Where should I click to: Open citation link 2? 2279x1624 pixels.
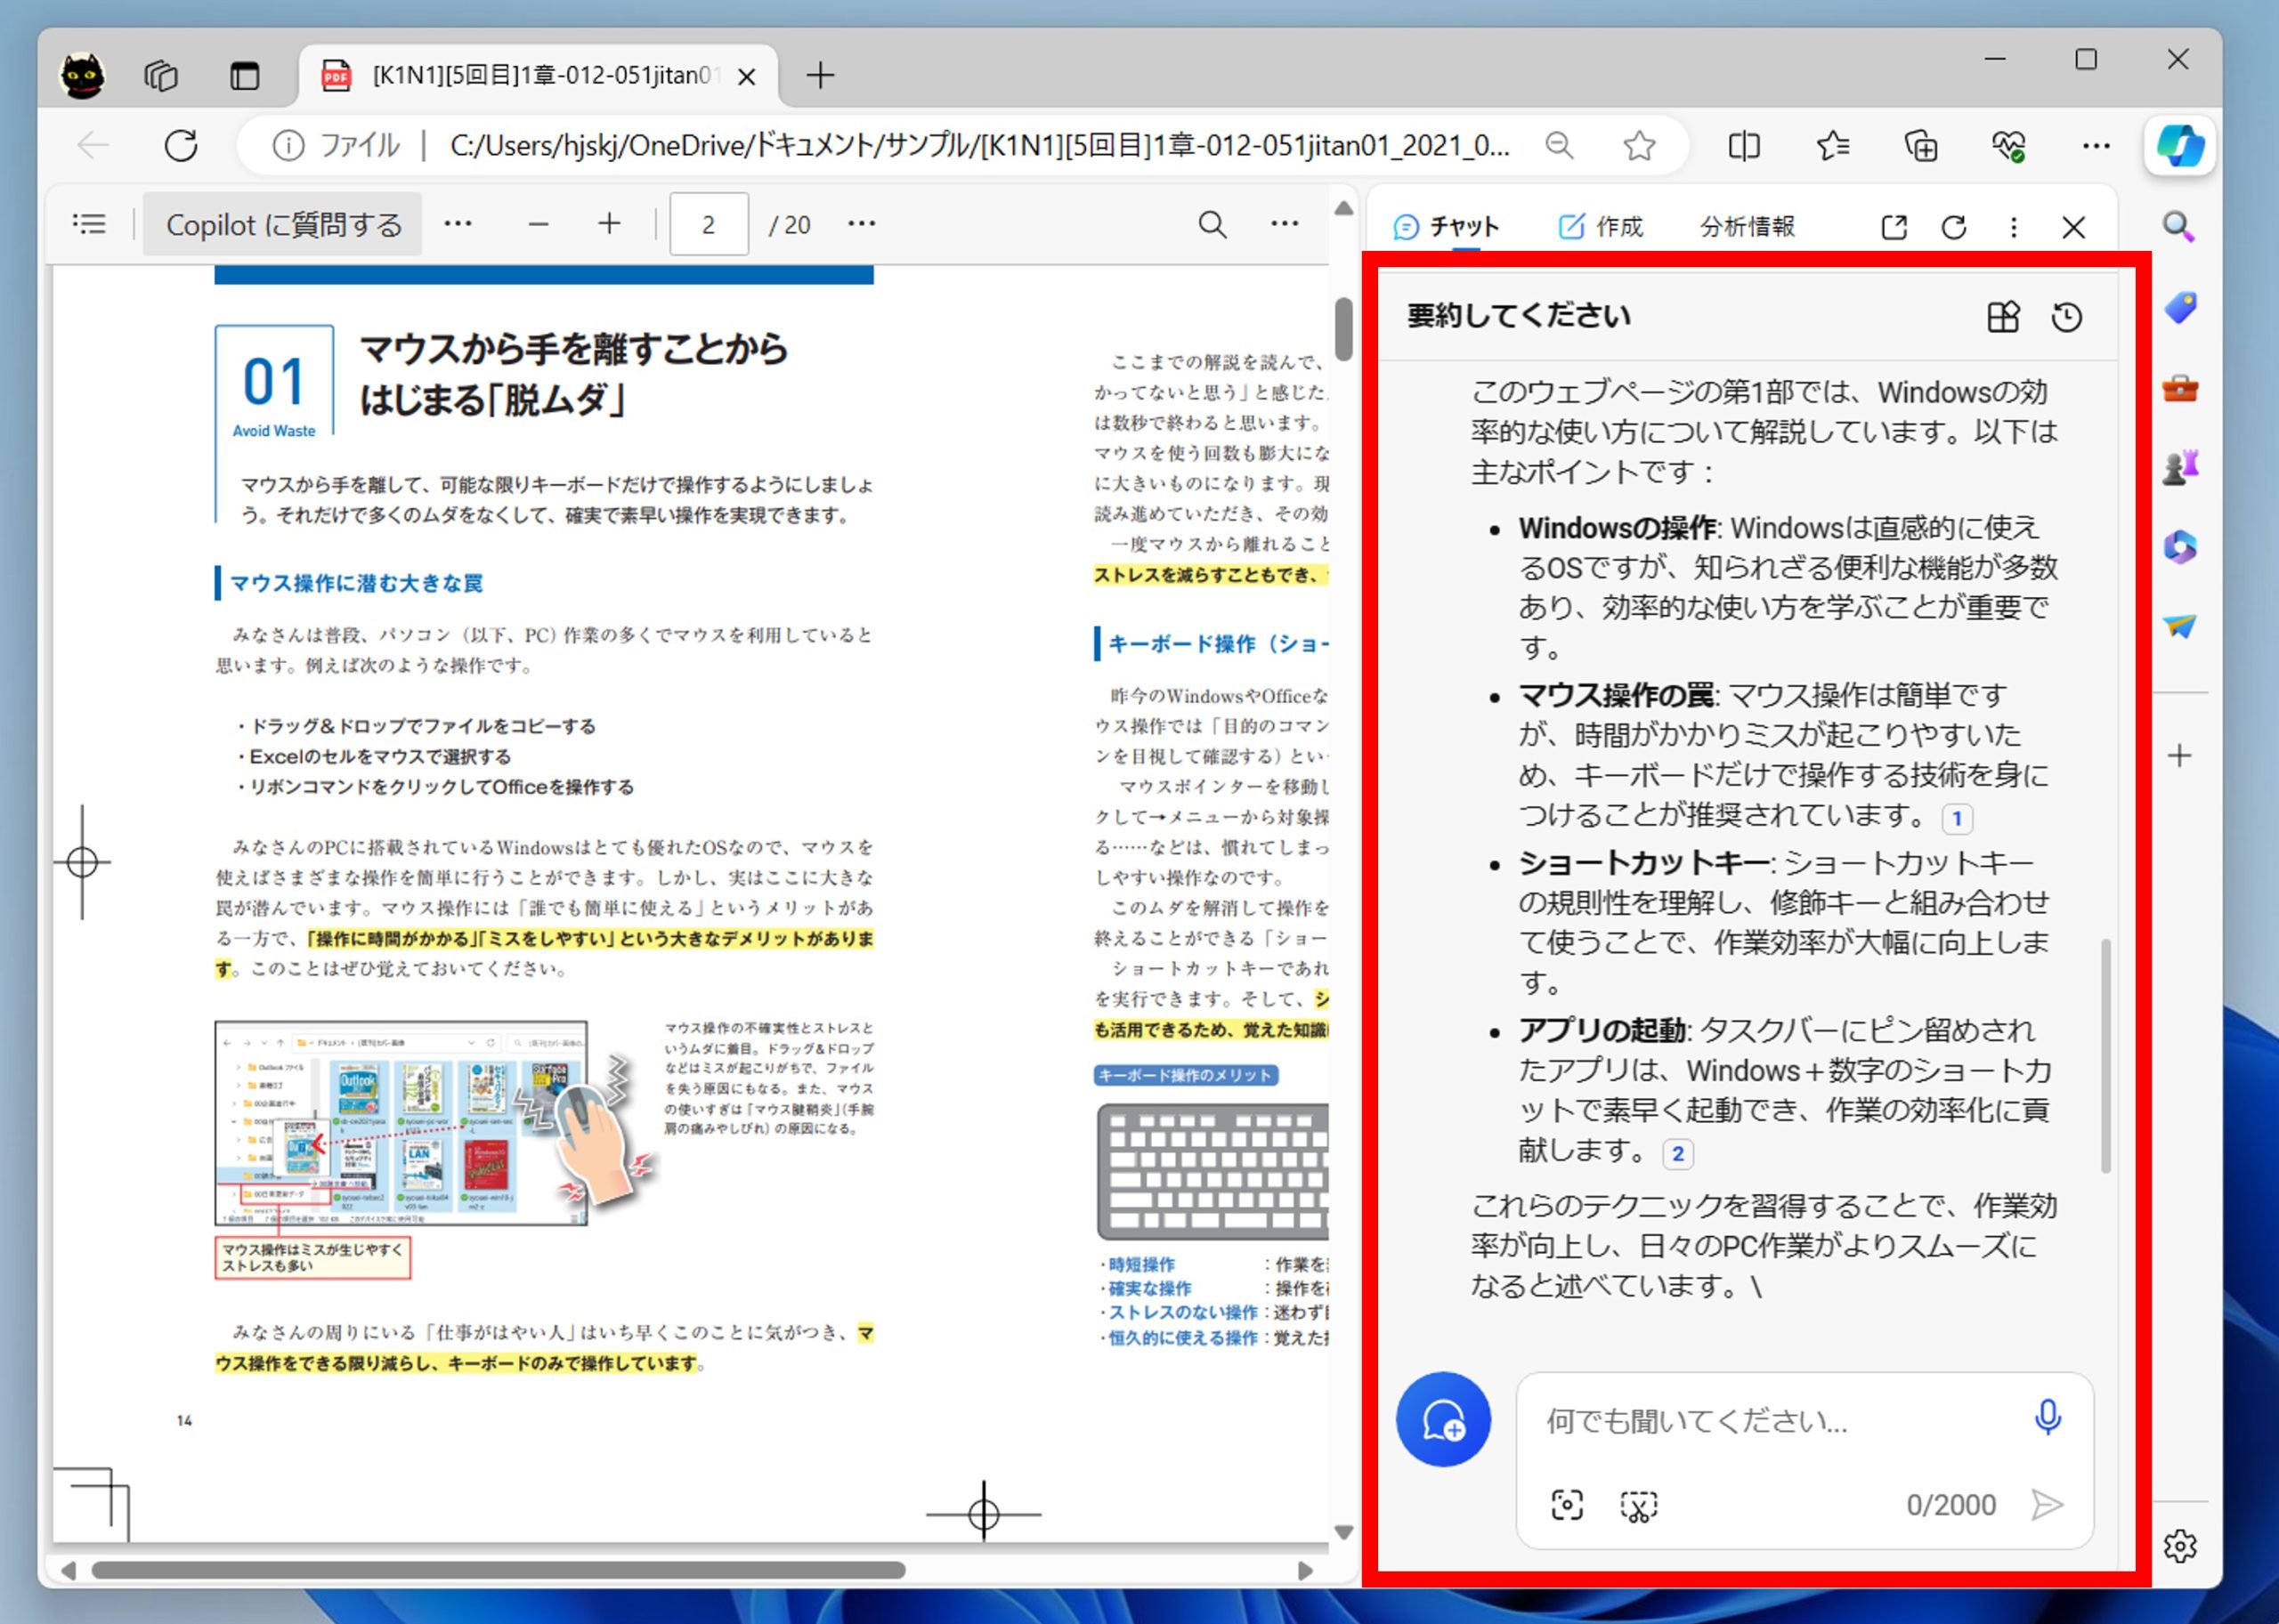point(1678,1153)
